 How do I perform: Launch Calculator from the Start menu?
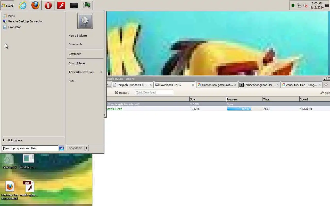14,27
